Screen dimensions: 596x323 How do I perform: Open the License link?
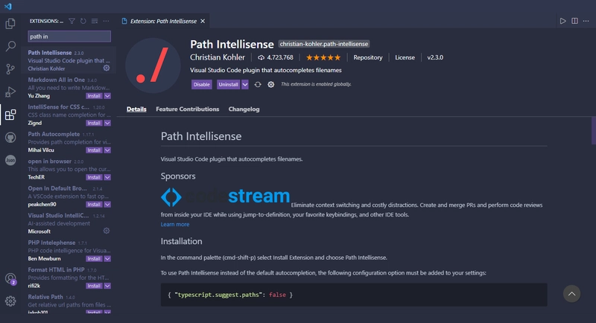coord(405,57)
